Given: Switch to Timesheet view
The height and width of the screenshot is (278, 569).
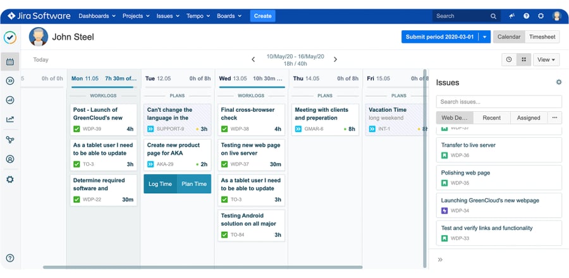Looking at the screenshot, I should coord(542,37).
